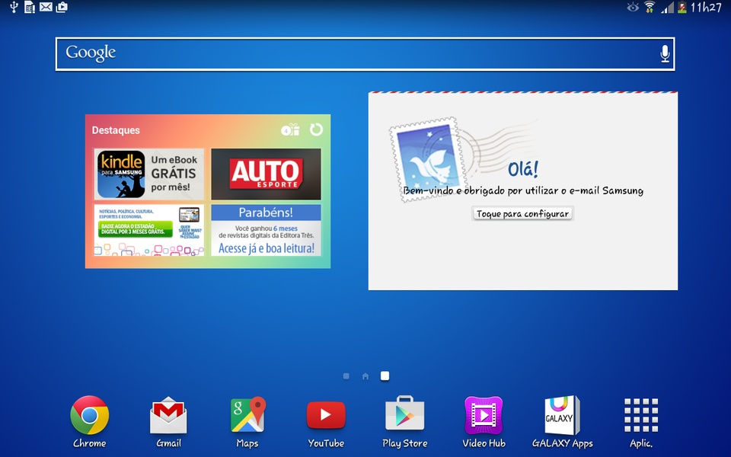The image size is (731, 457).
Task: Go to the home page indicator
Action: [x=365, y=376]
